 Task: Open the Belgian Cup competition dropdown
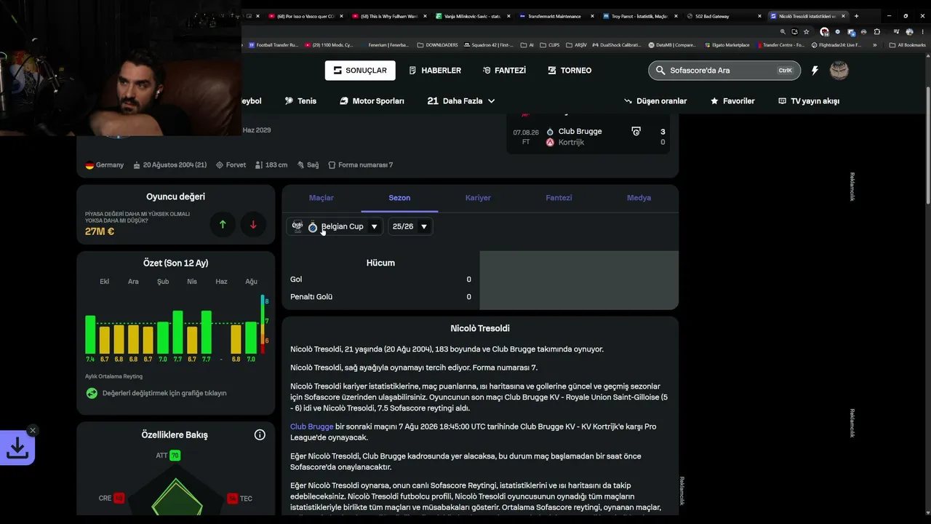335,226
